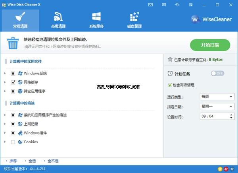This screenshot has height=173, width=238.
Task: Click the 0 Bytes saved space value
Action: pyautogui.click(x=216, y=60)
